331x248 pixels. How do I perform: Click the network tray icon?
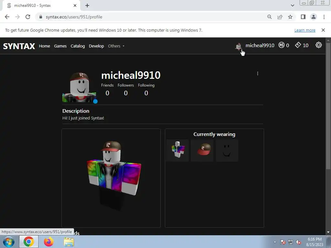tap(291, 242)
